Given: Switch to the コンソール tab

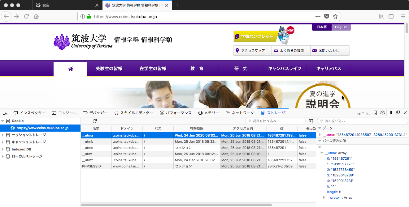Looking at the screenshot, I should pos(64,113).
